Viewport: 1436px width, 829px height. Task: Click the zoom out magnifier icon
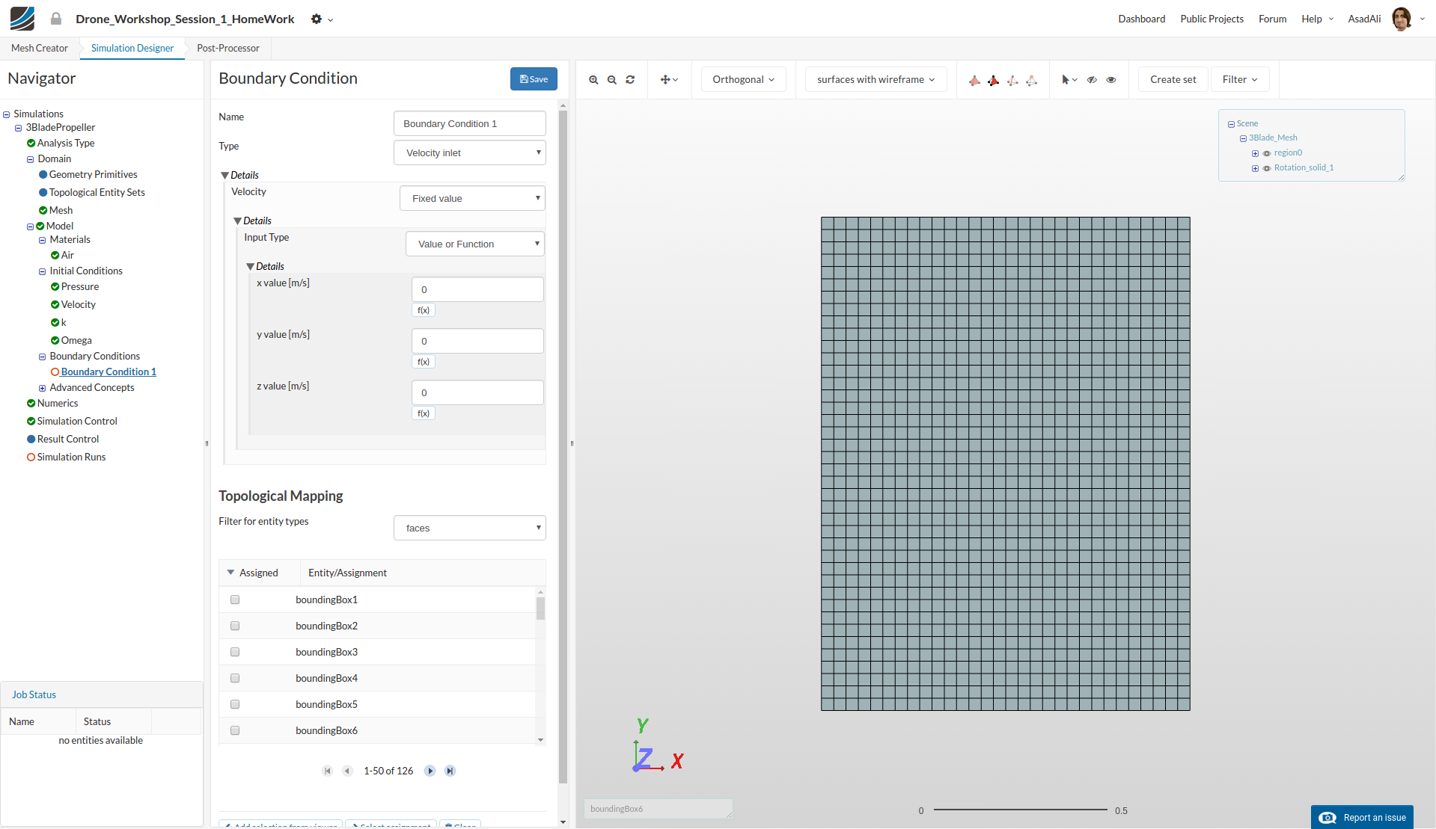612,80
